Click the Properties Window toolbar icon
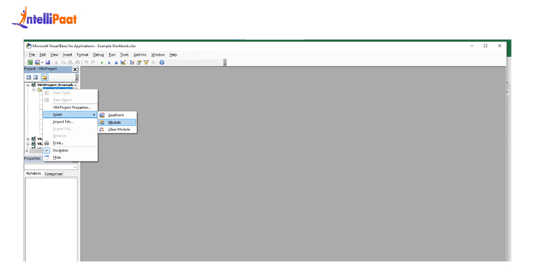The image size is (535, 279). (x=139, y=62)
